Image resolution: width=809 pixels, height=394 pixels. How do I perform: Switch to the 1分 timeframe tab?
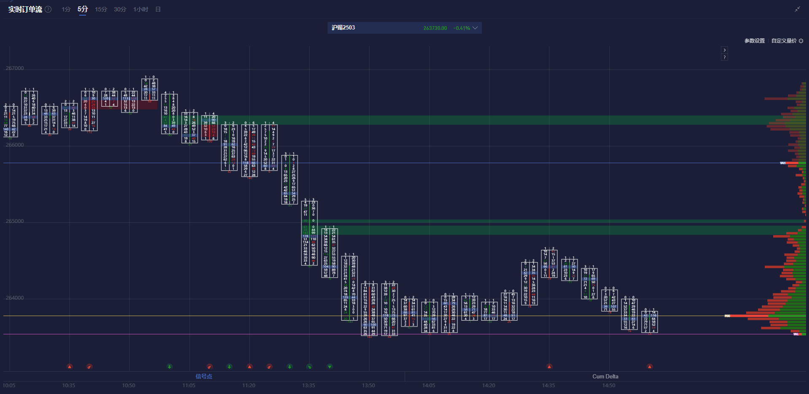click(x=66, y=9)
